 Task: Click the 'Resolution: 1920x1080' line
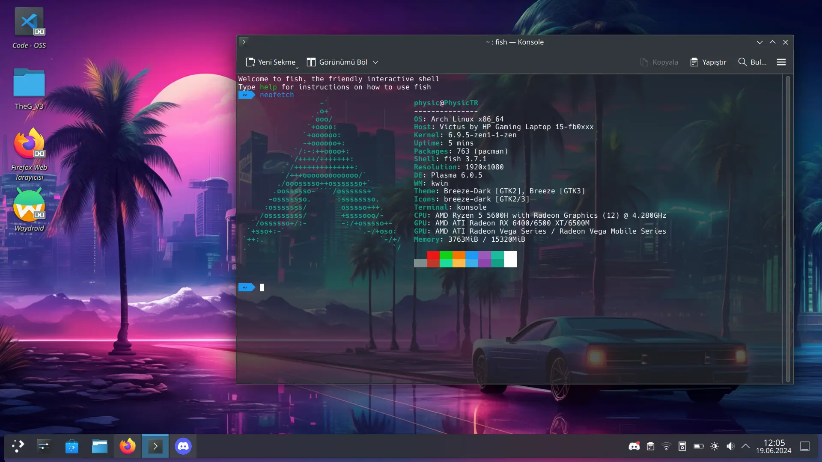click(459, 167)
